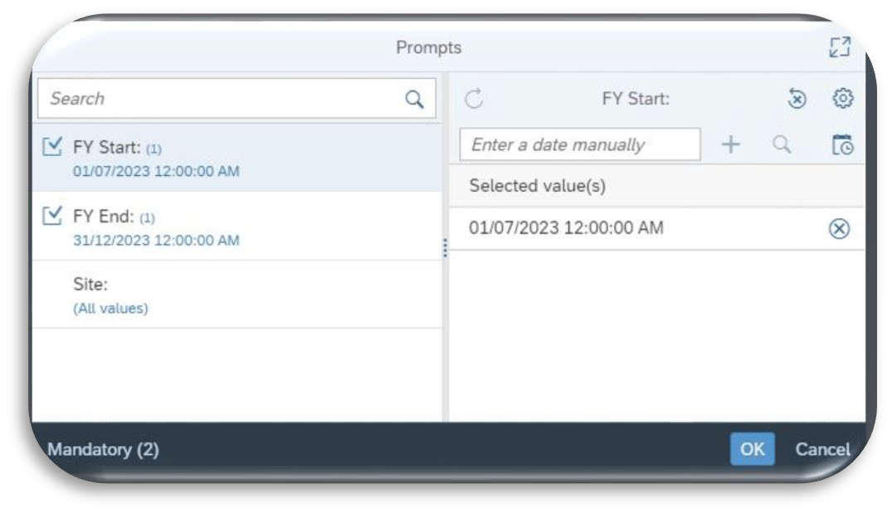
Task: Click the Cancel button
Action: (822, 449)
